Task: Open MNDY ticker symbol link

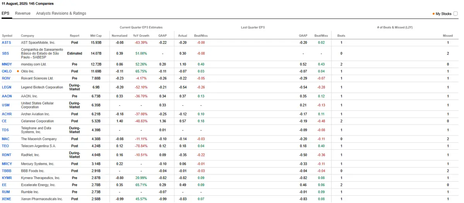Action: coord(7,64)
